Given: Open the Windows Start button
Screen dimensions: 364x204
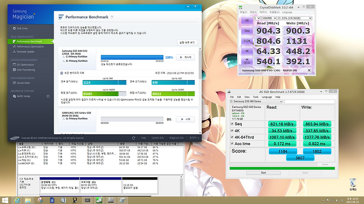Looking at the screenshot, I should click(5, 200).
